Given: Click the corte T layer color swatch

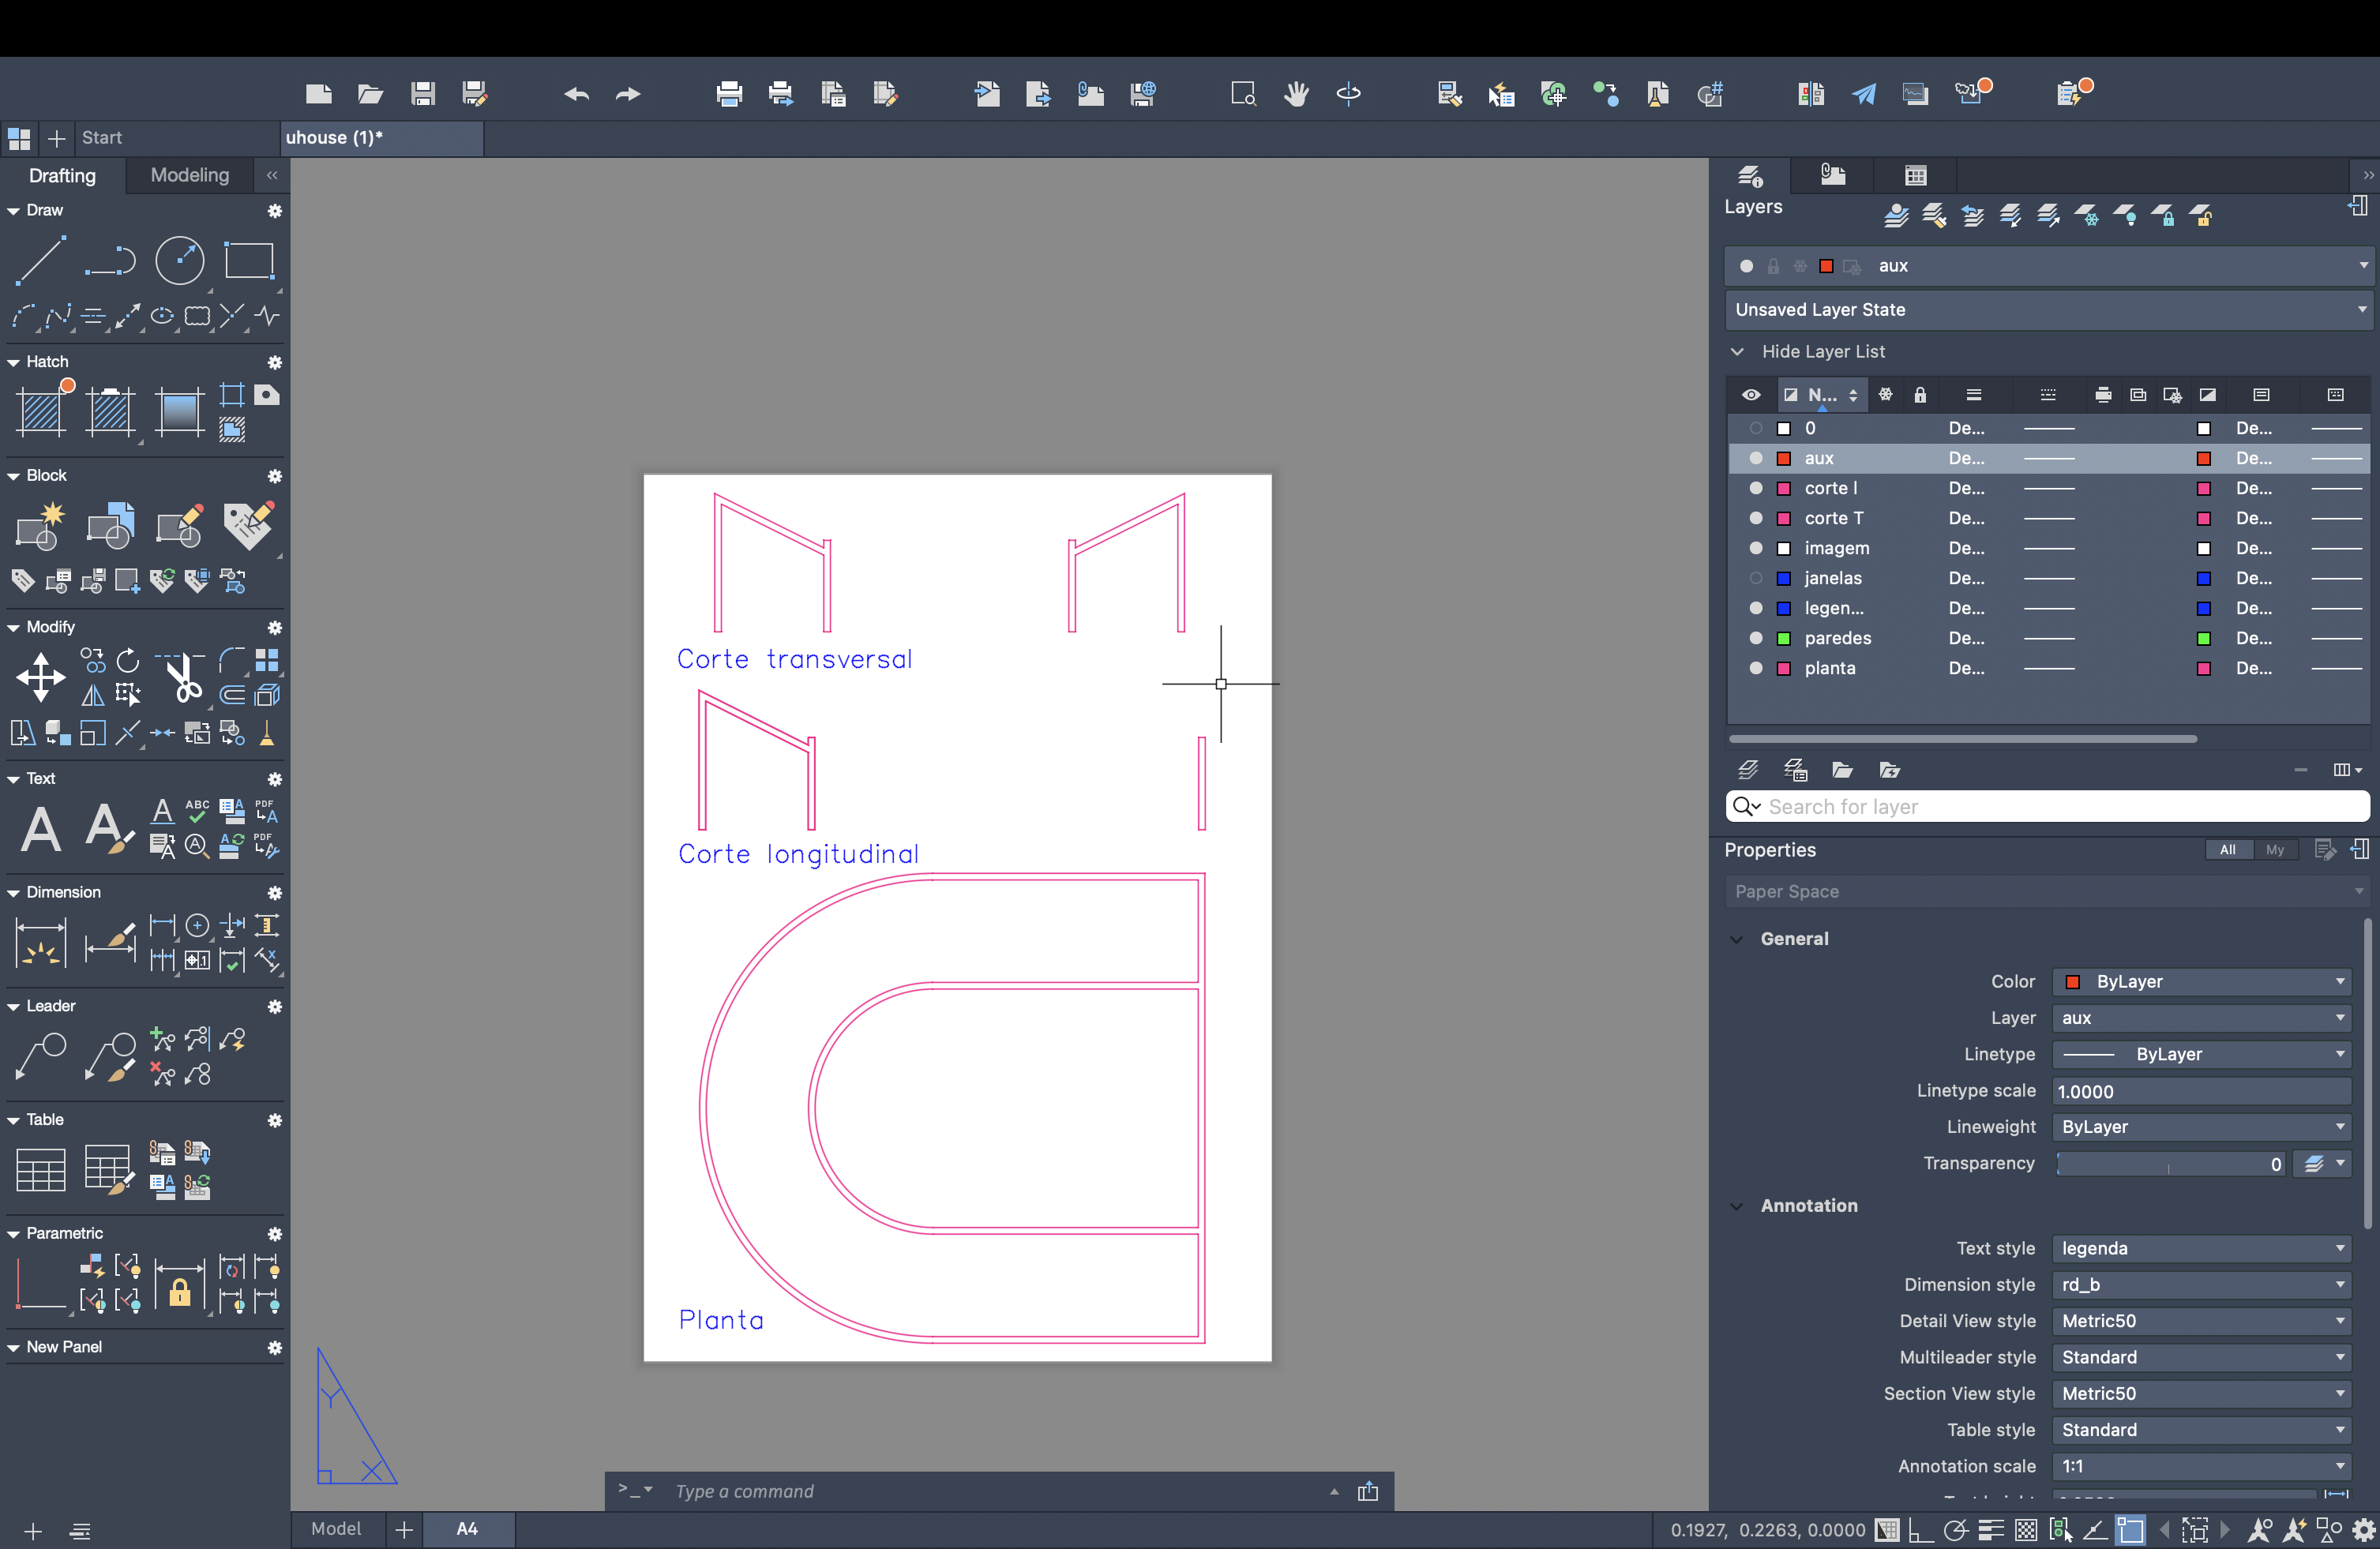Looking at the screenshot, I should (1784, 518).
